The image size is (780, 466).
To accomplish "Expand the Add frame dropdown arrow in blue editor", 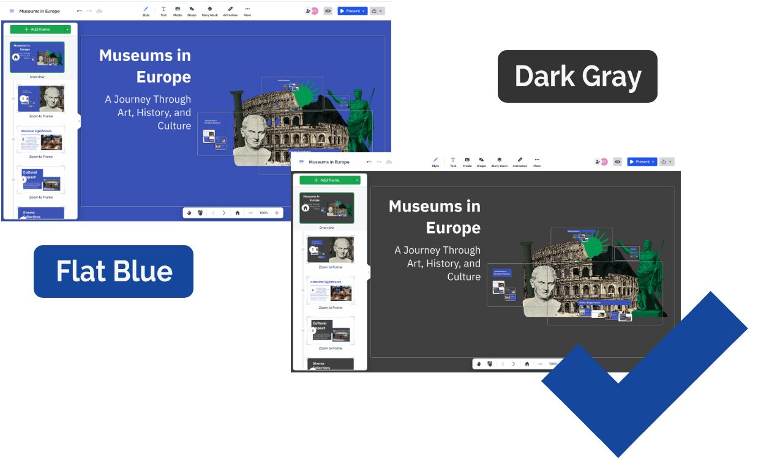I will [x=67, y=29].
